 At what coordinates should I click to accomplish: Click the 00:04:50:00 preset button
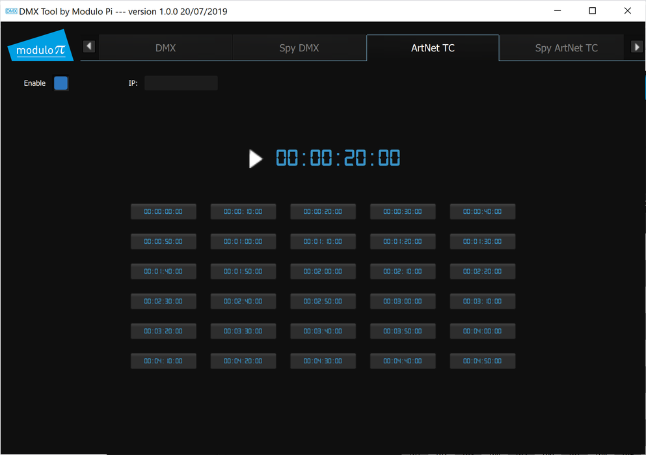click(x=483, y=361)
